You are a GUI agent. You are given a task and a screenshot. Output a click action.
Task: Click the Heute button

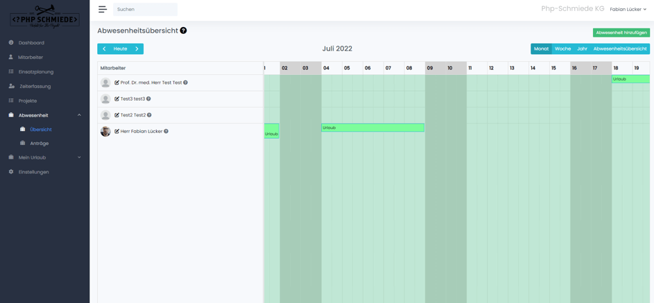coord(120,49)
